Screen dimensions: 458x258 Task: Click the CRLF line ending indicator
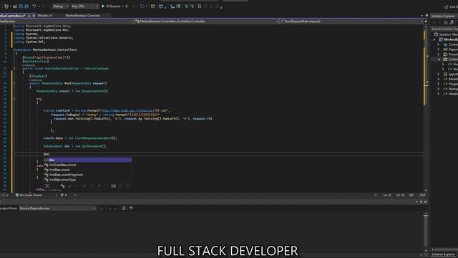click(x=422, y=195)
